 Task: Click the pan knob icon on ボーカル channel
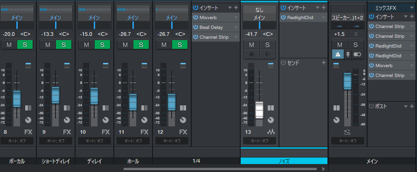[x=28, y=120]
